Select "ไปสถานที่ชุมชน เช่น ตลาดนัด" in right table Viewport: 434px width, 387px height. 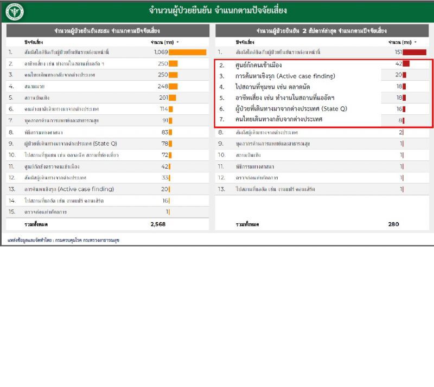[272, 87]
